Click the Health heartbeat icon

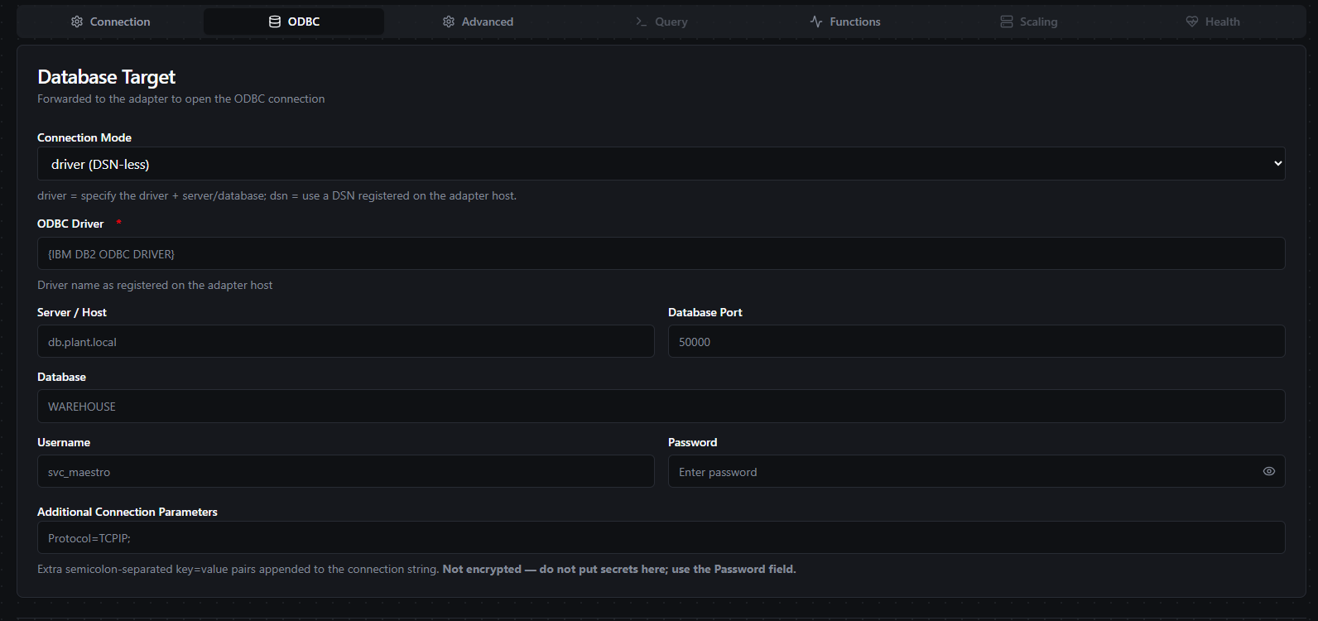tap(1192, 22)
